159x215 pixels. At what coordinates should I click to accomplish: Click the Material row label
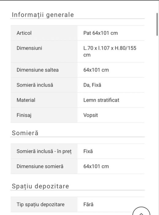(x=26, y=100)
